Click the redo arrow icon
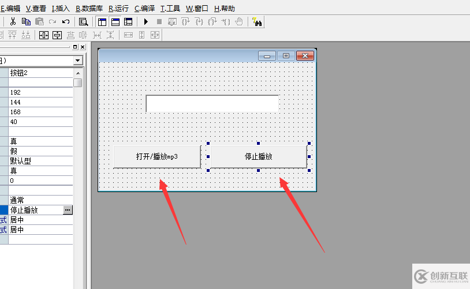470x289 pixels. (53, 21)
